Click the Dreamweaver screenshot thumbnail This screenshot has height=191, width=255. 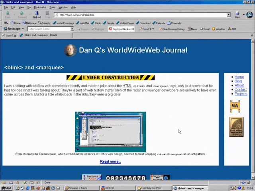point(110,132)
